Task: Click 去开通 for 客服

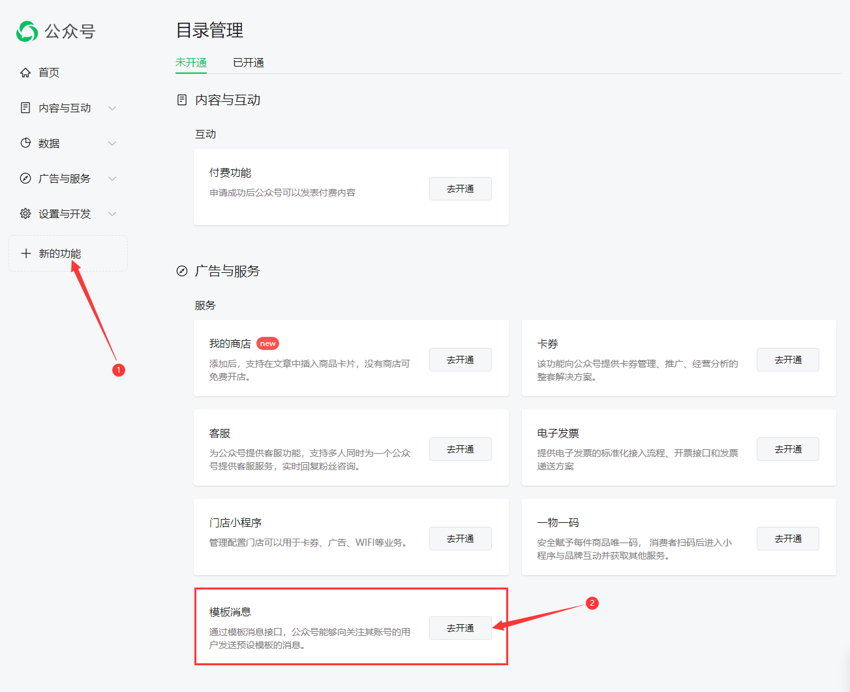Action: click(x=461, y=449)
